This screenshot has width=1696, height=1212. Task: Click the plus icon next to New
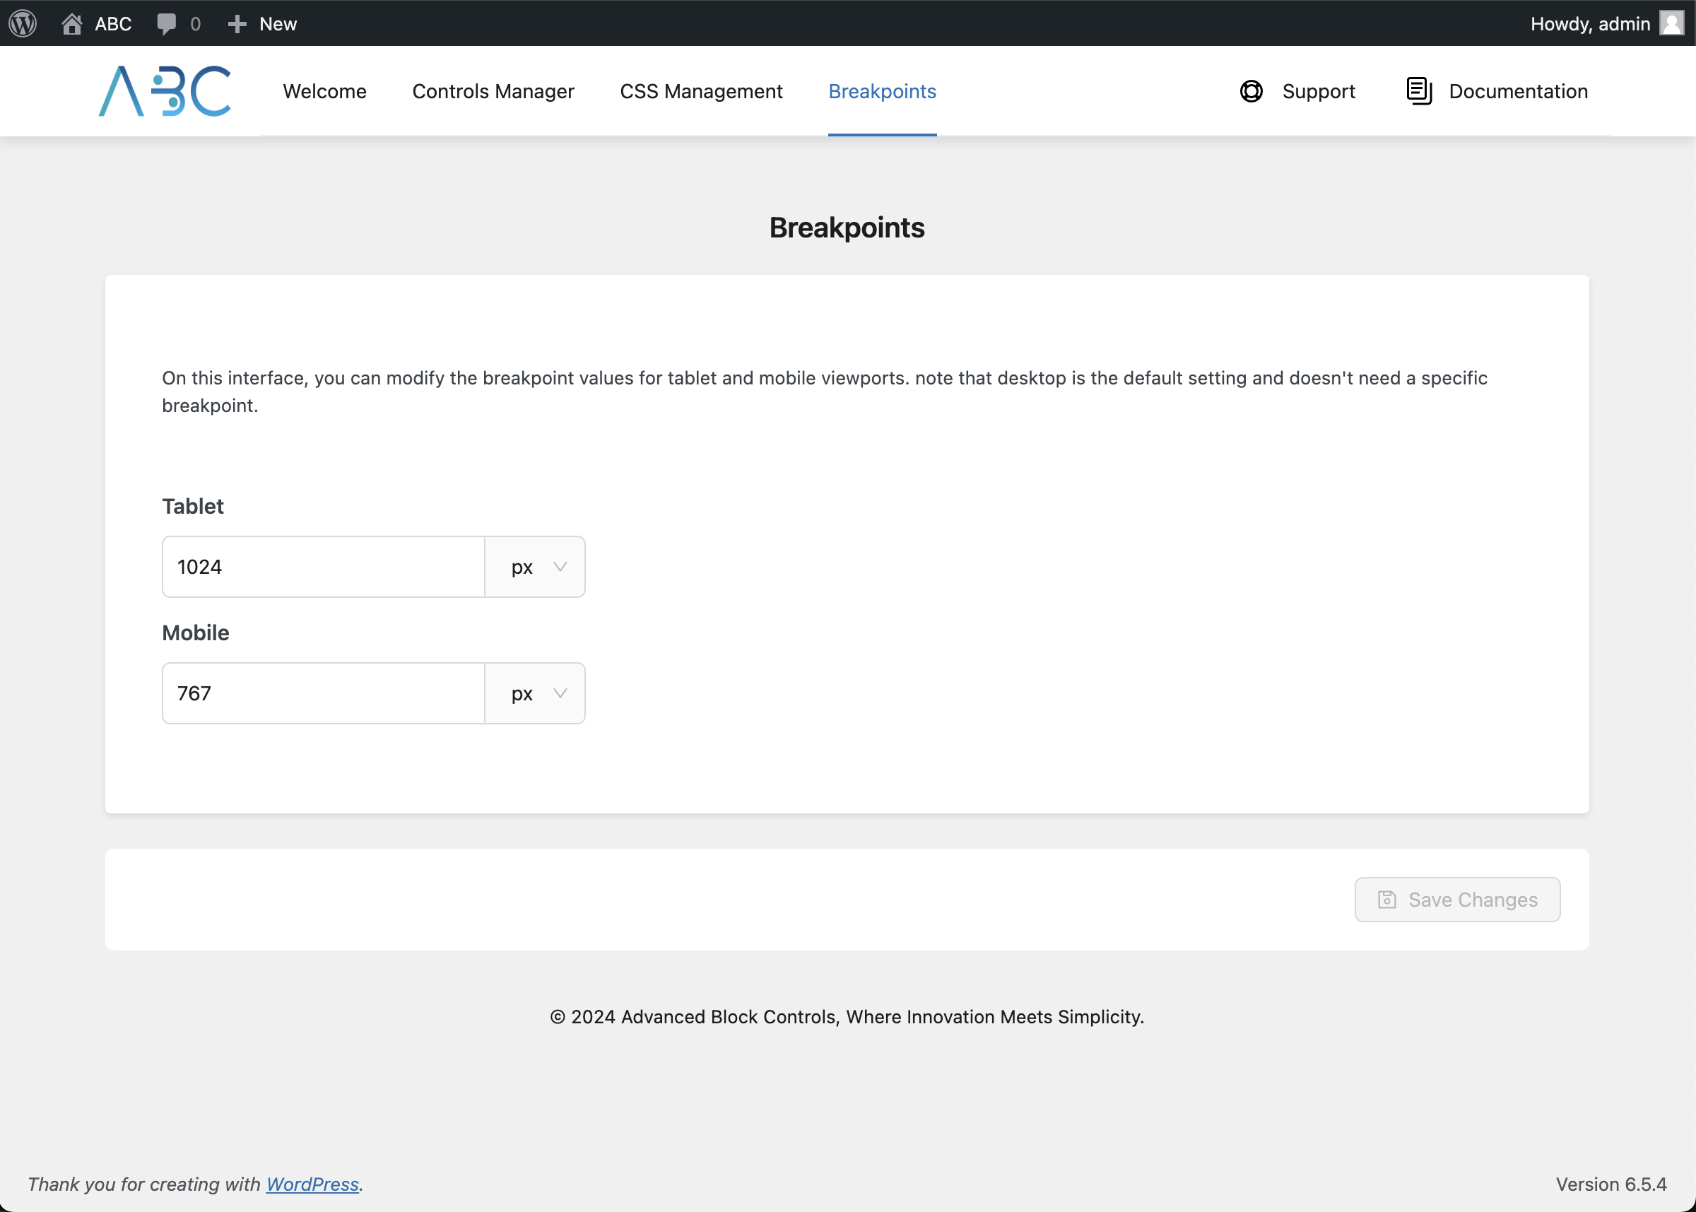[237, 24]
